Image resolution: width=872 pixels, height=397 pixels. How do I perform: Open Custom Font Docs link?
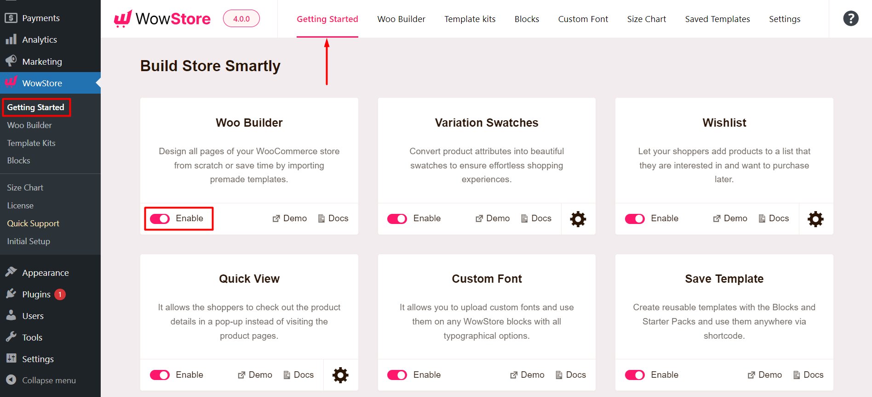(x=571, y=375)
